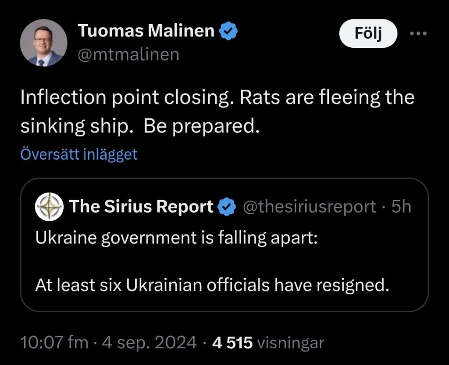Click the 'Inflection point closing' post text

tap(119, 97)
